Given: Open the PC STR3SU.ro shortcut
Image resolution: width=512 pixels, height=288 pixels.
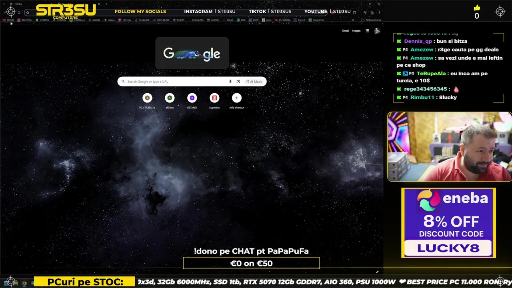Looking at the screenshot, I should coord(147,101).
